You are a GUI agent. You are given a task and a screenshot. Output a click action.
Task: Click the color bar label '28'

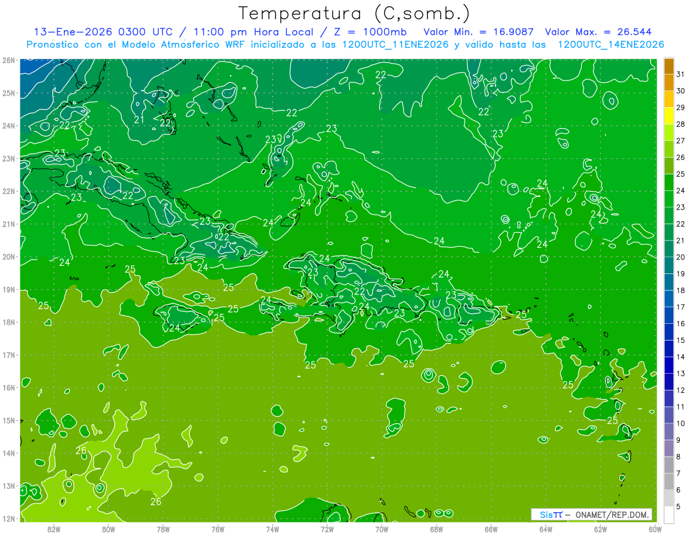(x=680, y=125)
